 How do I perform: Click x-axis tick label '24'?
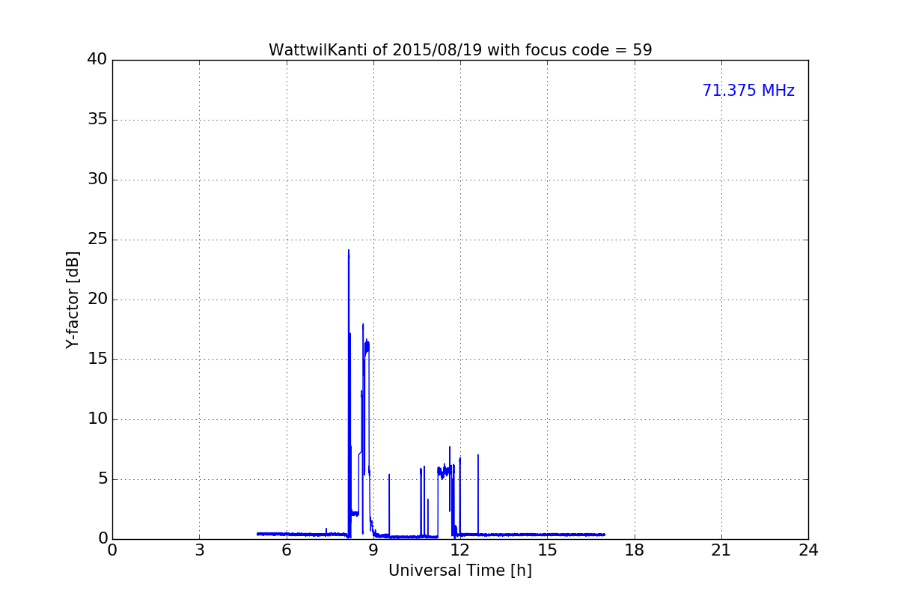(808, 550)
